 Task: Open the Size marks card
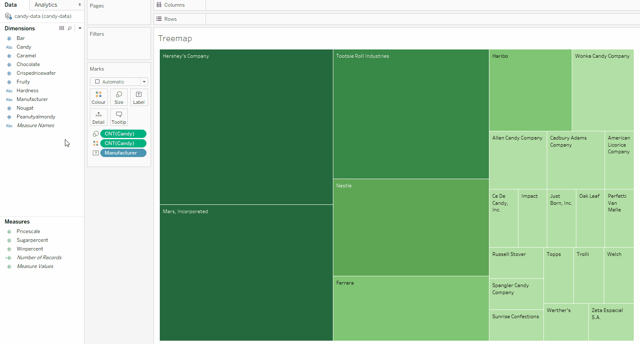119,97
